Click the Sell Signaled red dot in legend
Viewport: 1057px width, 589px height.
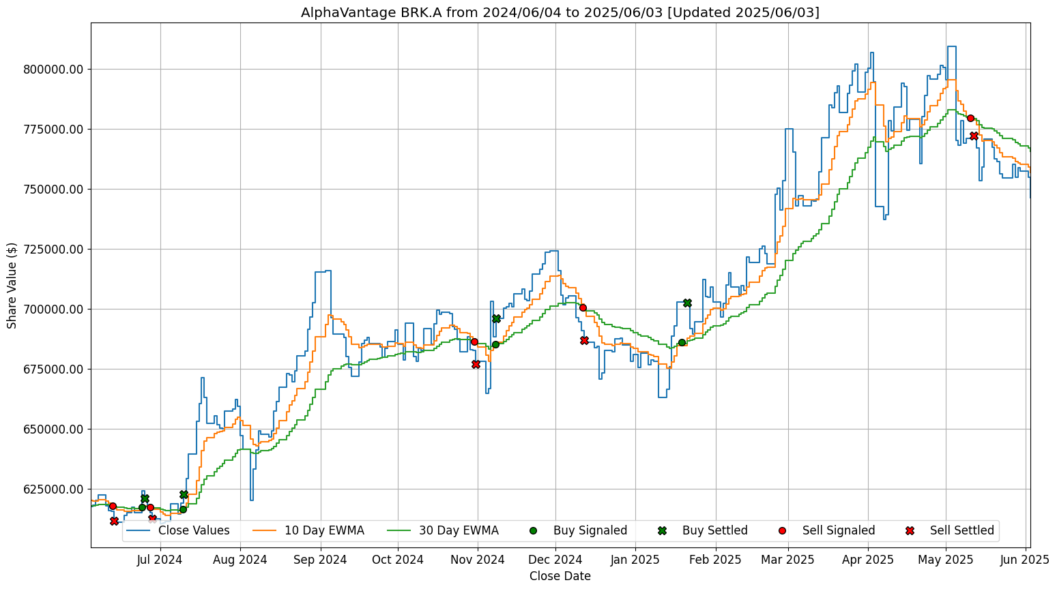click(x=782, y=530)
